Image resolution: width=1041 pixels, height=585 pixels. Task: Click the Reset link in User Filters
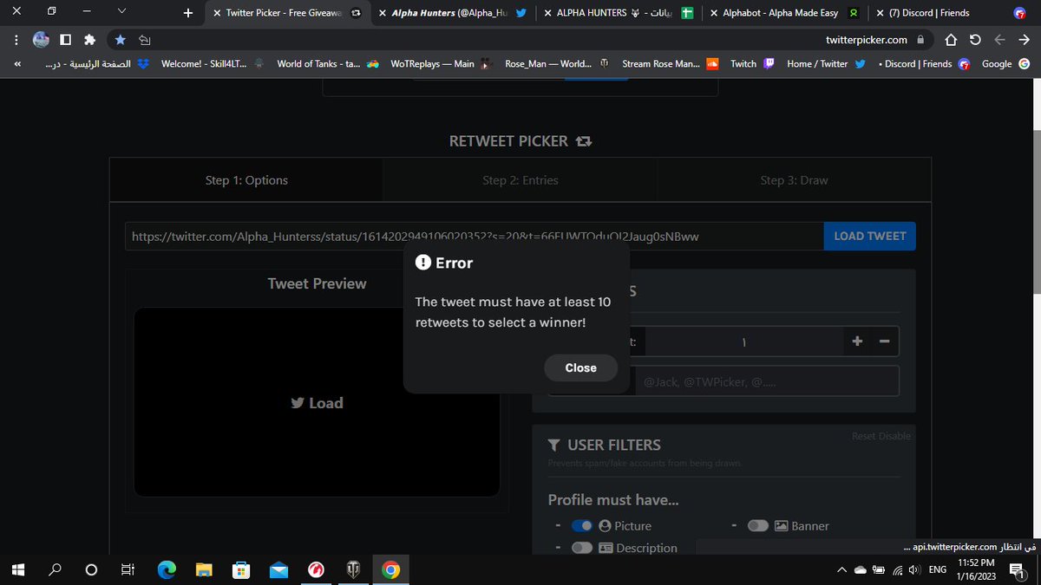[x=864, y=436]
